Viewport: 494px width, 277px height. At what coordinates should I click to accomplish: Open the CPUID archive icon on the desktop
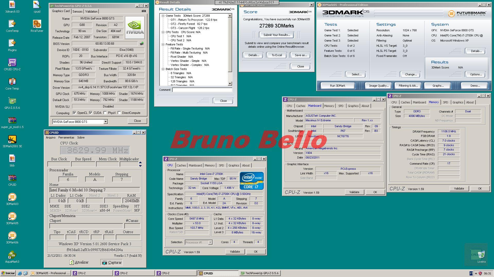[12, 180]
